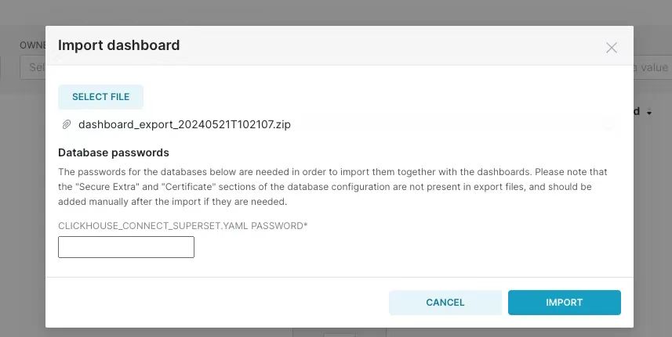
Task: Open the sort dropdown arrow behind dialog
Action: click(649, 113)
